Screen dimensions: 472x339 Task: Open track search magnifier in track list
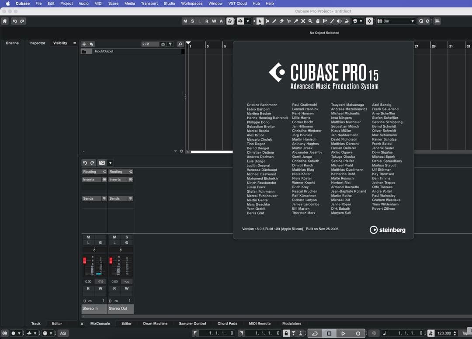[x=180, y=44]
